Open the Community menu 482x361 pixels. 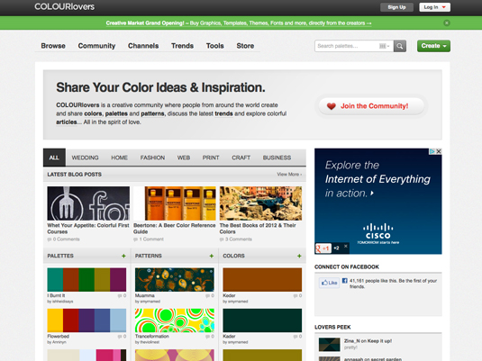coord(96,46)
